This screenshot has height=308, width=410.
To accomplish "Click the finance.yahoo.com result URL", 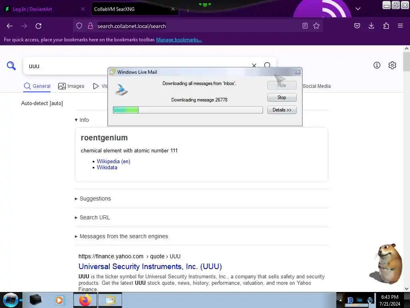I will [x=129, y=256].
